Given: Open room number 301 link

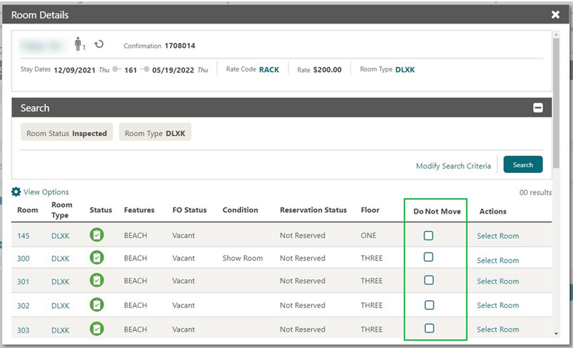Looking at the screenshot, I should 23,282.
